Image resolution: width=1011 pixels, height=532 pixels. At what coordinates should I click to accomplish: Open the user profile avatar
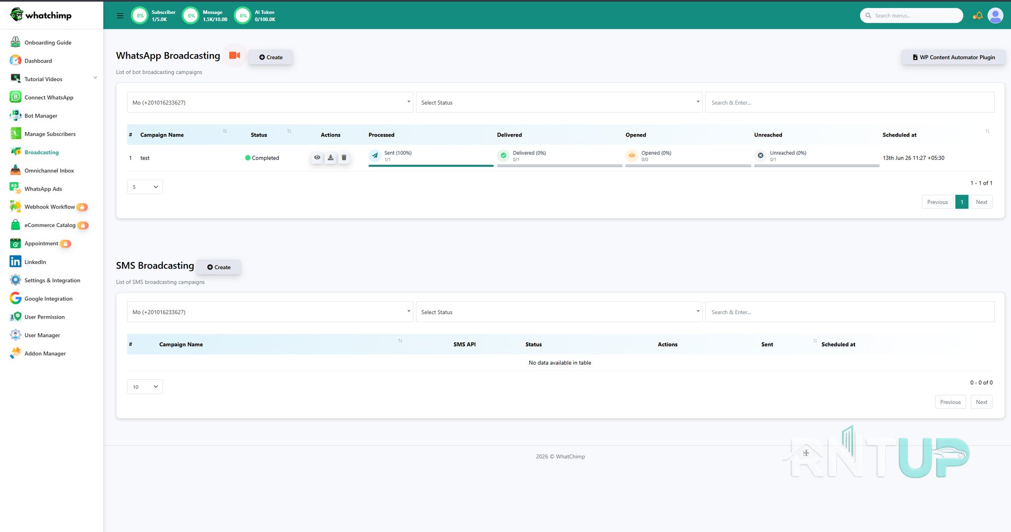click(x=995, y=16)
